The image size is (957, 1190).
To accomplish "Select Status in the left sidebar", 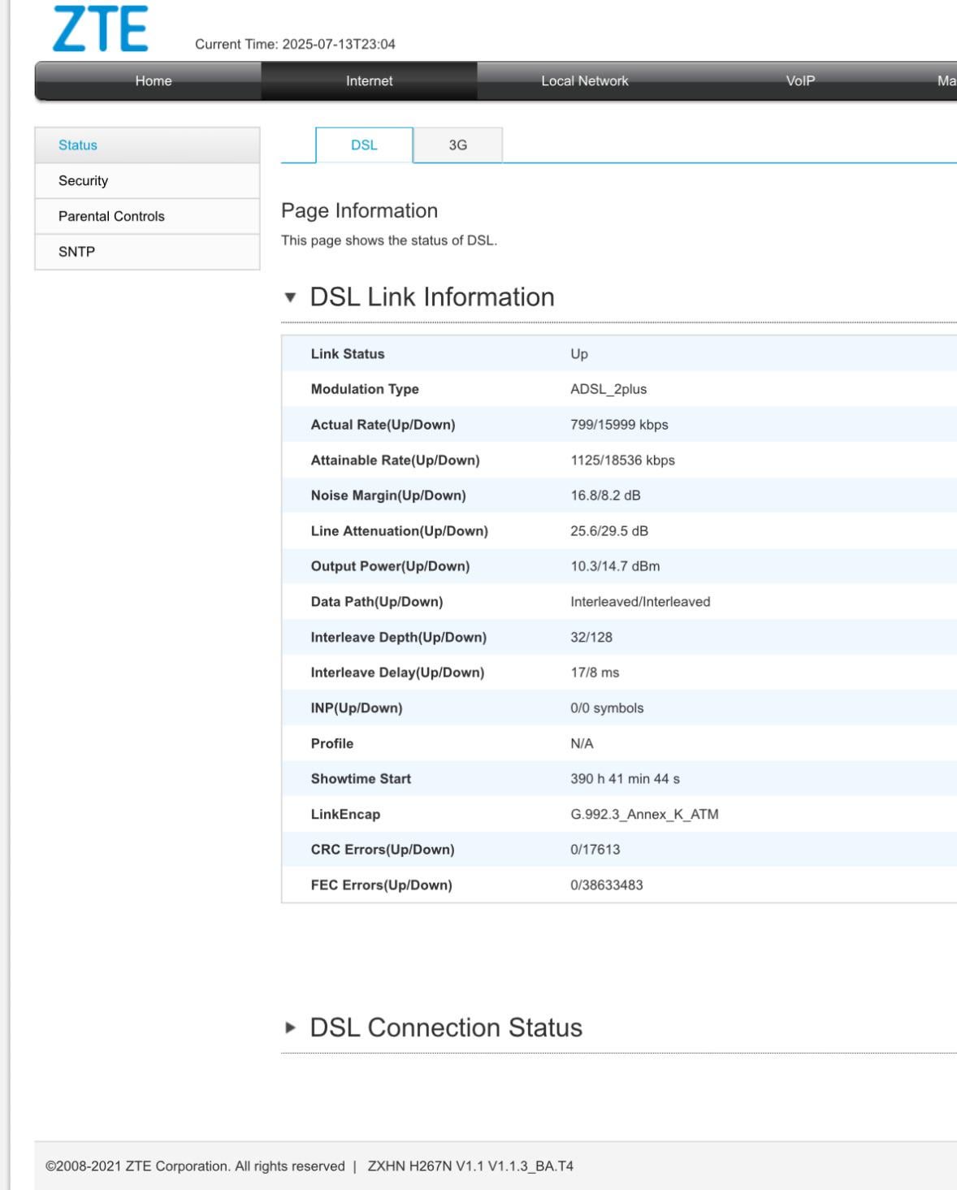I will 78,145.
